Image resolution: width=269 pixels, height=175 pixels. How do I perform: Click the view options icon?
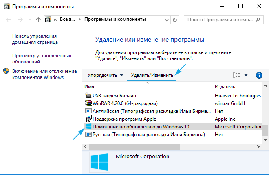[x=236, y=75]
